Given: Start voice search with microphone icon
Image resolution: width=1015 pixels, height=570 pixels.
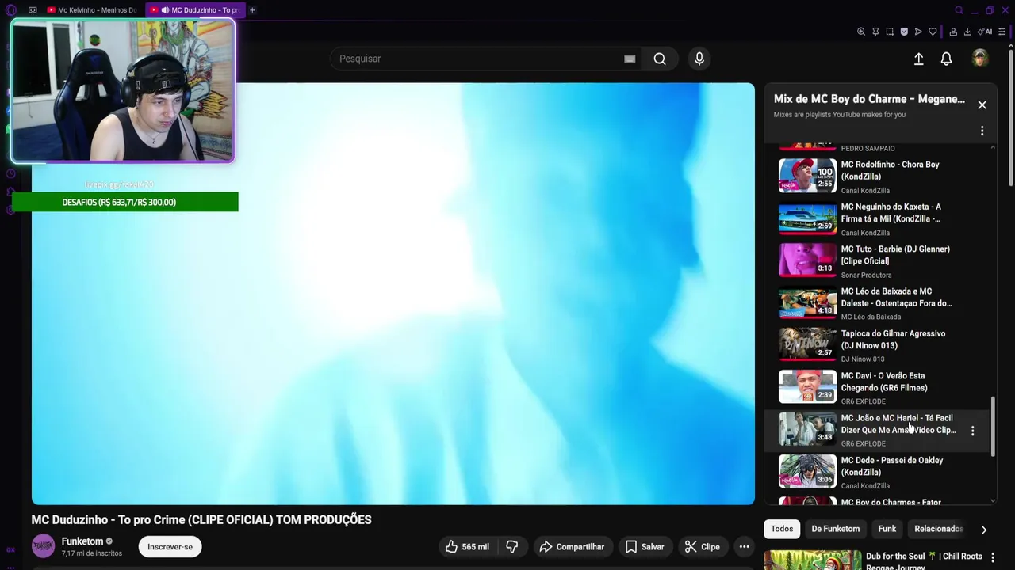Looking at the screenshot, I should [x=699, y=59].
